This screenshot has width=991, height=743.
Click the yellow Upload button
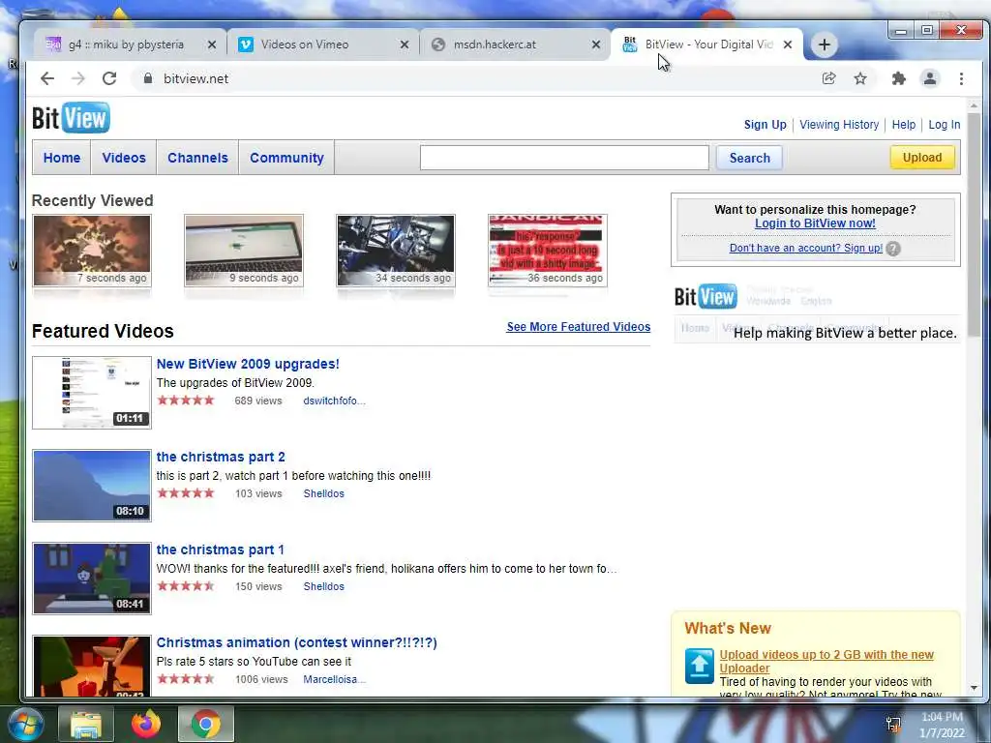922,158
